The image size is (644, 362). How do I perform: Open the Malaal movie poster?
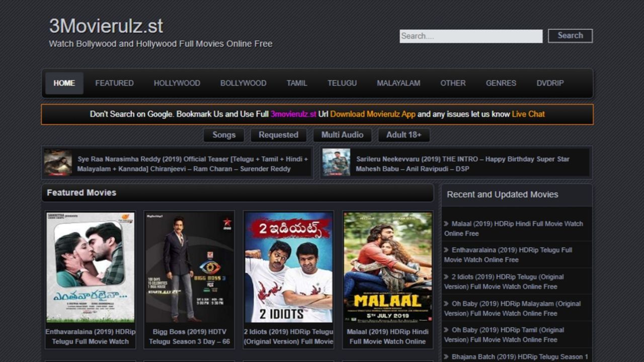(x=387, y=267)
